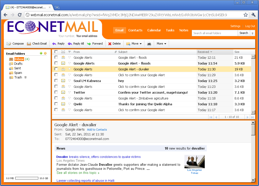Image resolution: width=259 pixels, height=186 pixels.
Task: Click the Reply arrow icon
Action: coord(54,44)
